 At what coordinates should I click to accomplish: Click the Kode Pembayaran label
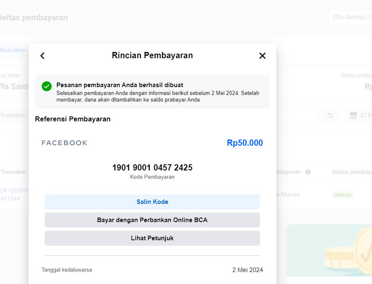click(152, 177)
